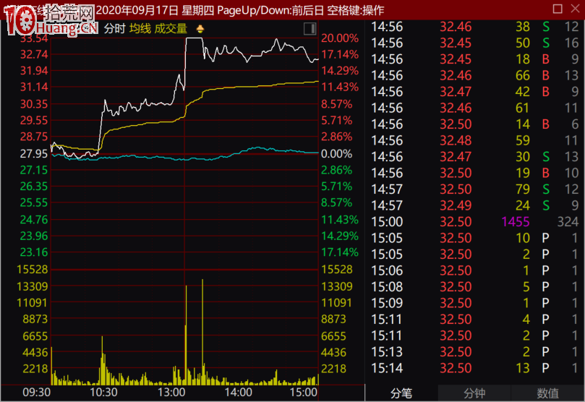The height and width of the screenshot is (402, 585).
Task: Click the 14:56 trade row with volume 66
Action: tap(474, 76)
